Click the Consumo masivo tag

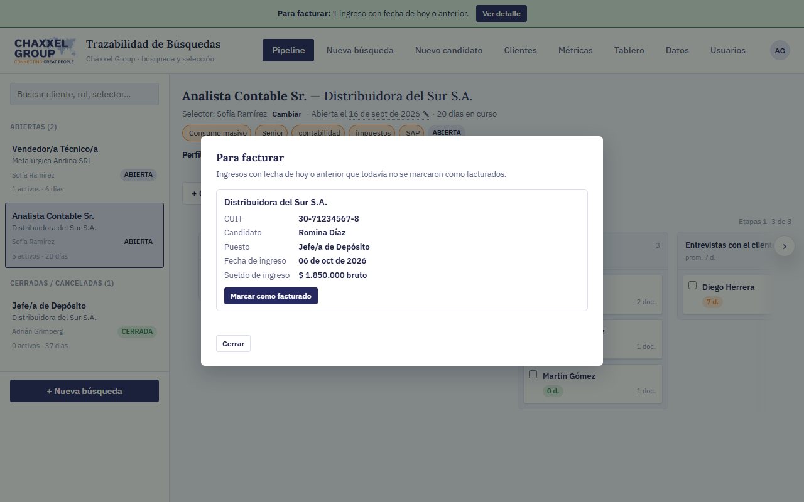point(217,133)
